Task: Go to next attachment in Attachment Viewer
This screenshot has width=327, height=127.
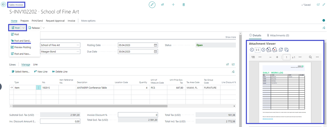Action: click(263, 50)
